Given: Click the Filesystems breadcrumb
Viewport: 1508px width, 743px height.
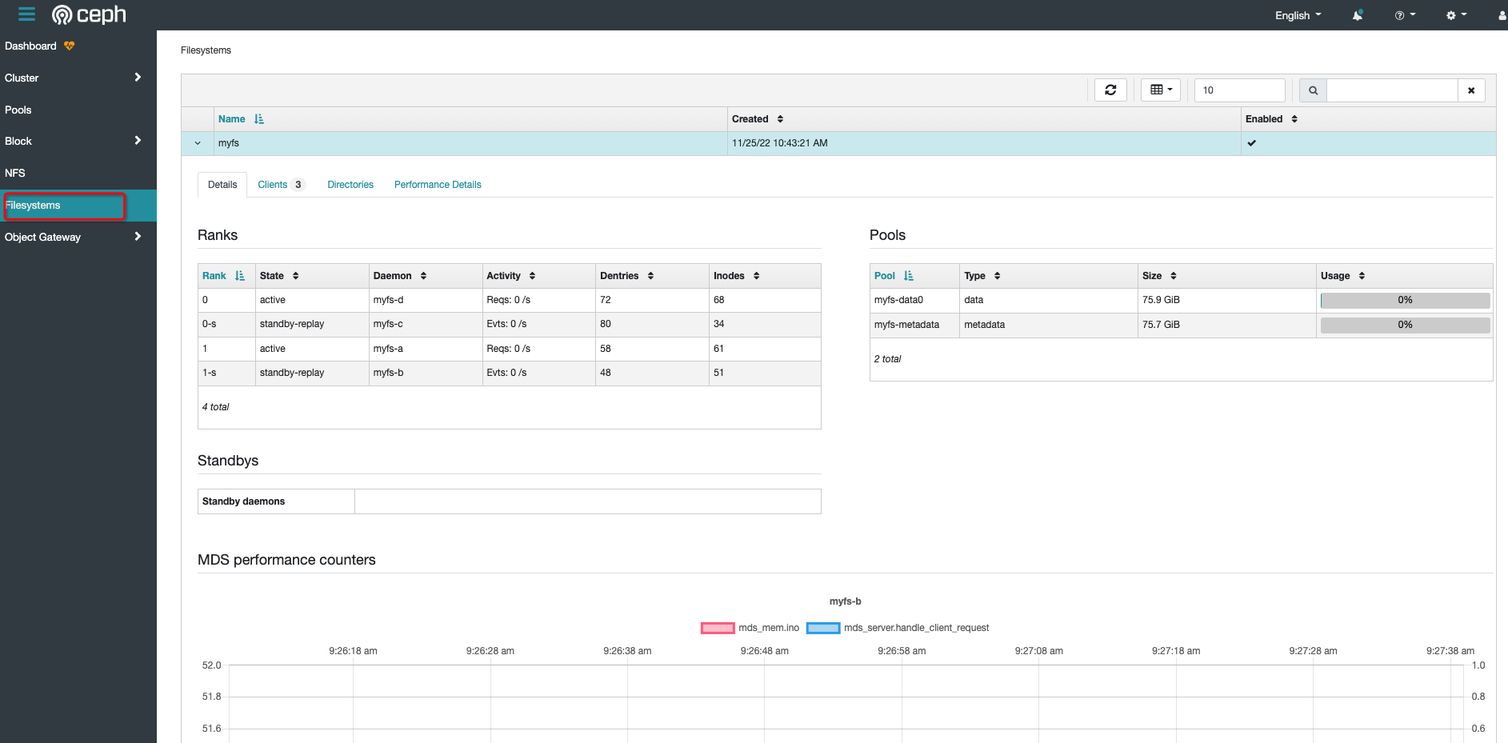Looking at the screenshot, I should [x=206, y=50].
